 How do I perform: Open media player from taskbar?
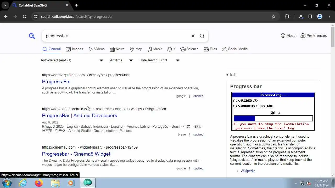[x=71, y=183]
